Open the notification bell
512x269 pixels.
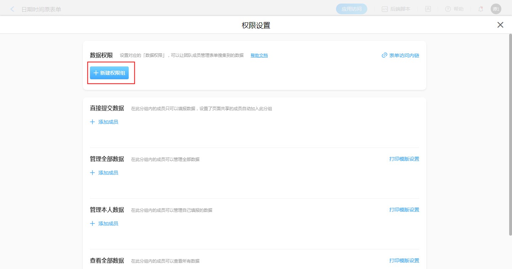tap(481, 9)
